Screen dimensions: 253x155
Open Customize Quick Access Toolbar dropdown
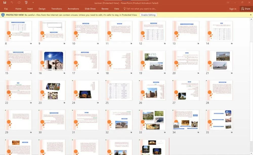(33, 3)
